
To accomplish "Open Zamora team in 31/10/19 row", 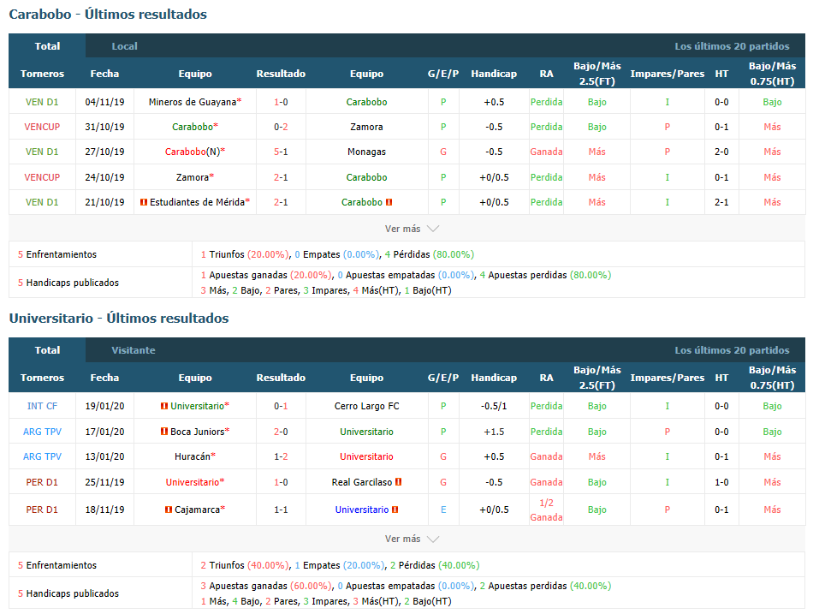I will click(x=367, y=127).
